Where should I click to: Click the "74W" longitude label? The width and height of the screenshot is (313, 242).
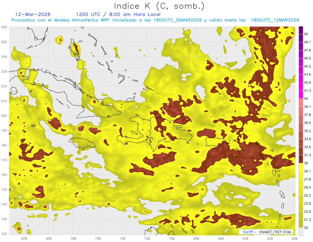click(122, 238)
